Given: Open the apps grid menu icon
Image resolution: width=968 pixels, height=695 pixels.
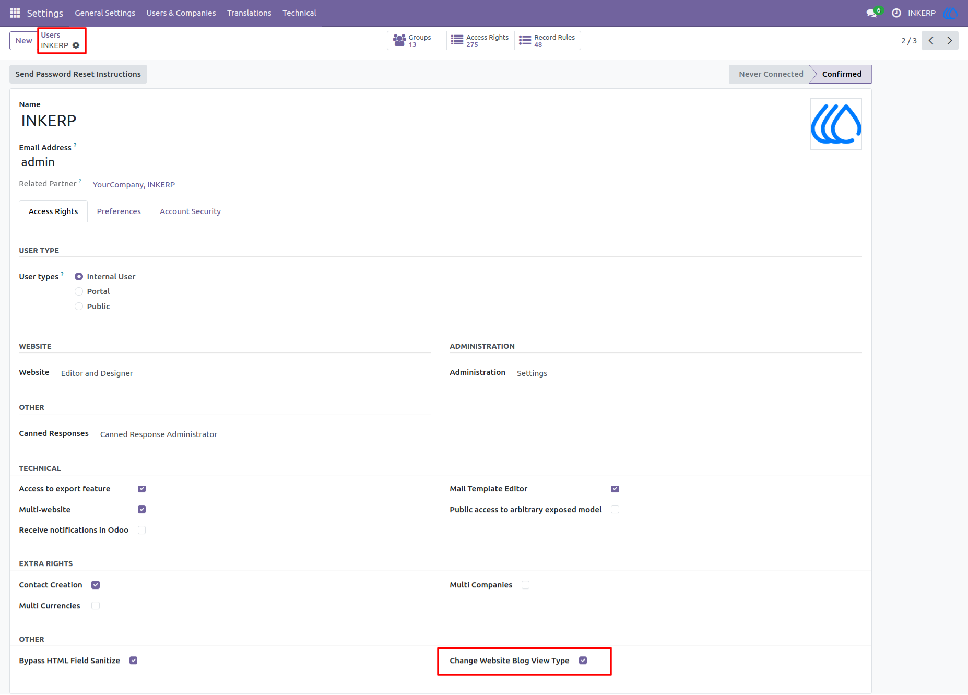Looking at the screenshot, I should pyautogui.click(x=15, y=13).
